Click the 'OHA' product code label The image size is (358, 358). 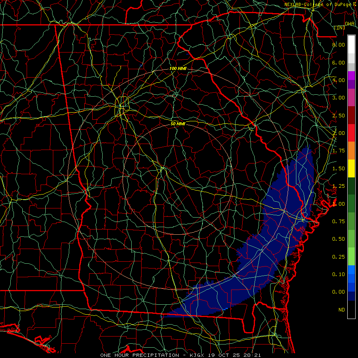pyautogui.click(x=350, y=24)
